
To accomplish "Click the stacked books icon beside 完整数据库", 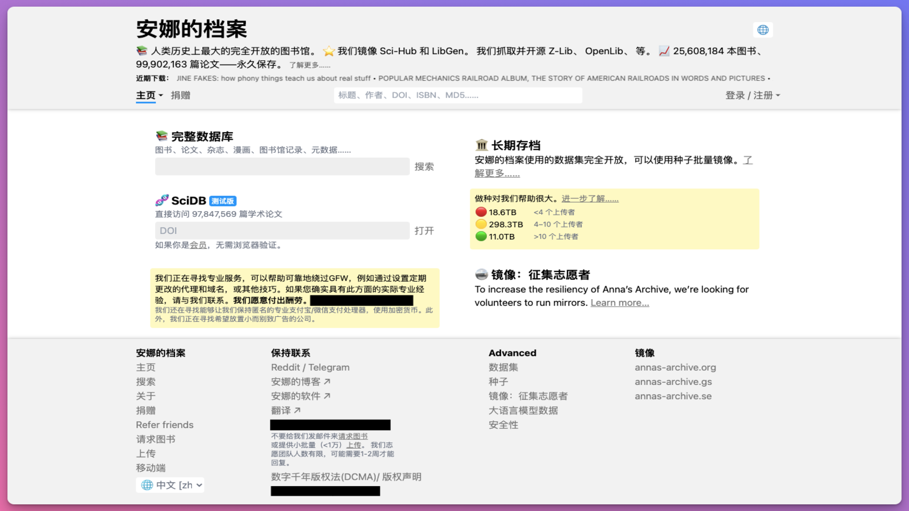I will click(x=161, y=136).
